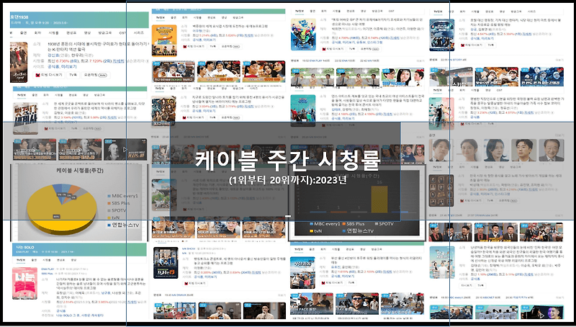576x327 pixels.
Task: Click 티빙 다시보기 button under 구미호뎐1938 info
Action: tap(49, 75)
